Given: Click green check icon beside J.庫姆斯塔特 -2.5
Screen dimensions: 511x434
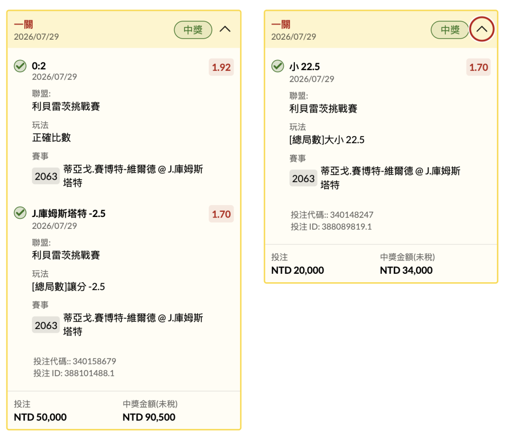Looking at the screenshot, I should (20, 213).
